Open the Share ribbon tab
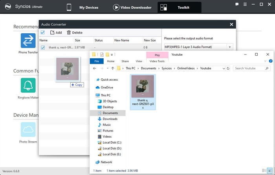 point(125,61)
